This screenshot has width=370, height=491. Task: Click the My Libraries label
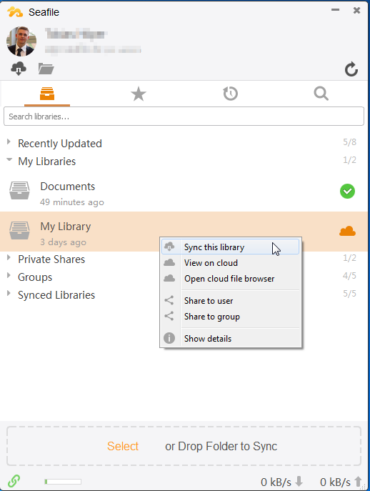(47, 162)
